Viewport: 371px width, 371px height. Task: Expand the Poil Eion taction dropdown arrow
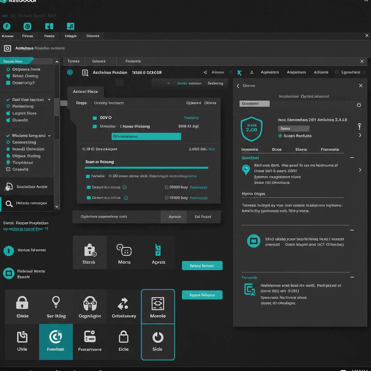coord(49,100)
